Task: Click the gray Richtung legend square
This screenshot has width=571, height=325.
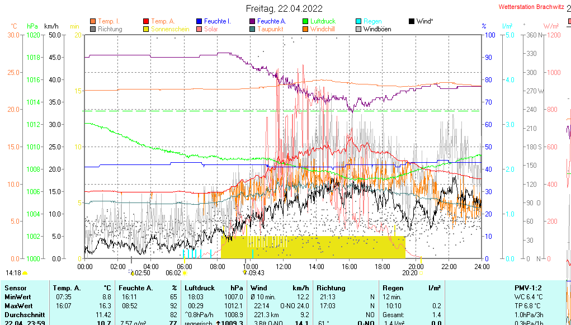Action: coord(93,29)
